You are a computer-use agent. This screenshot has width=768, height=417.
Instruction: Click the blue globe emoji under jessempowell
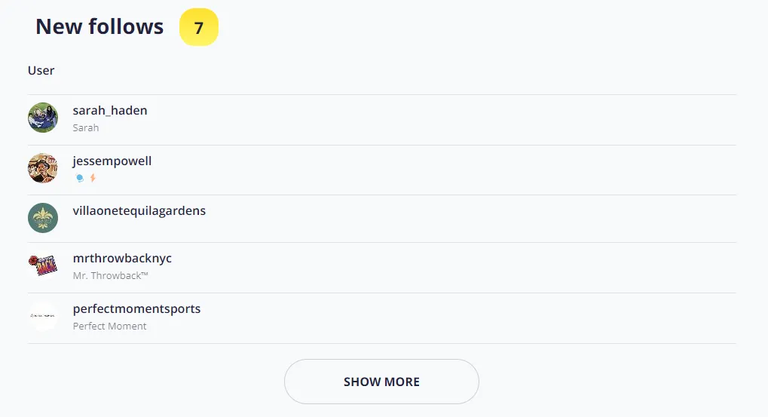80,179
